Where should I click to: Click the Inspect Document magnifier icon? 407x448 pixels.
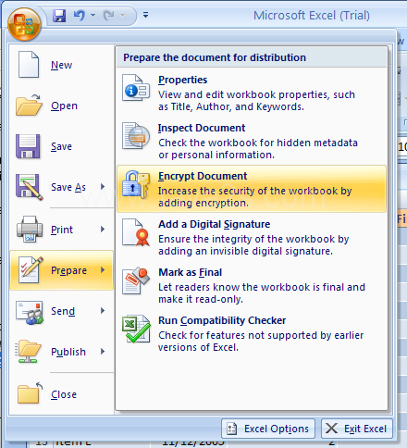point(136,136)
